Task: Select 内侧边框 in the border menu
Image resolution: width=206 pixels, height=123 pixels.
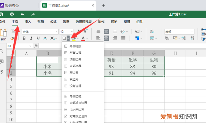Action: [83, 96]
